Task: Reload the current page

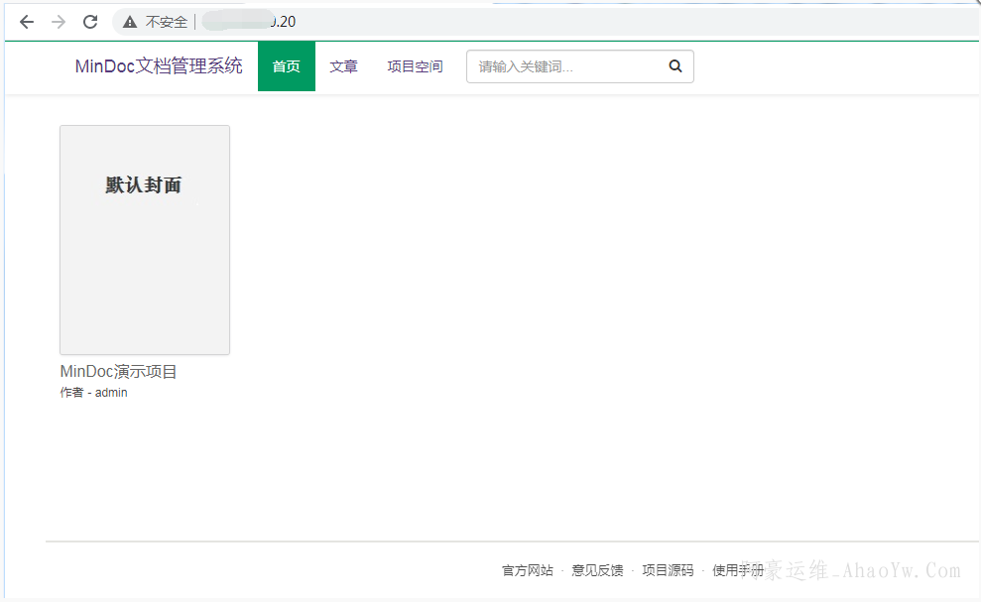Action: pos(90,22)
